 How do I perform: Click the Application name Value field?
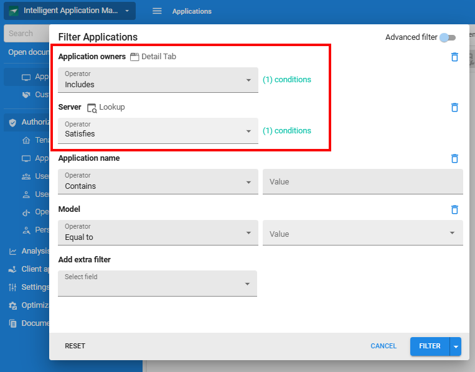362,181
